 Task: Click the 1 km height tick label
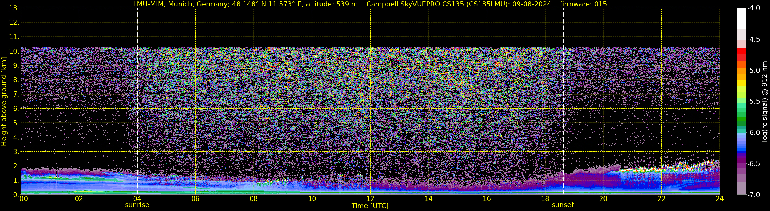point(16,180)
